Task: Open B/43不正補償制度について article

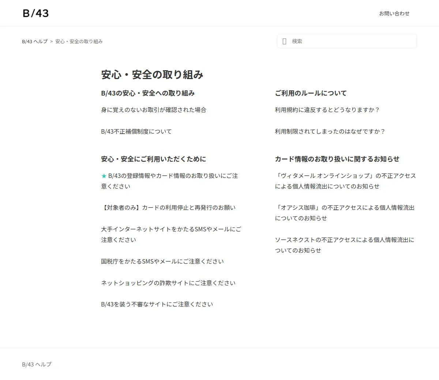Action: coord(136,131)
